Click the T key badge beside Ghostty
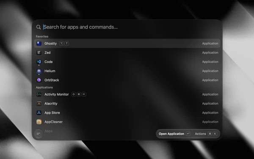Screen dimensions: 254x159 pyautogui.click(x=66, y=43)
